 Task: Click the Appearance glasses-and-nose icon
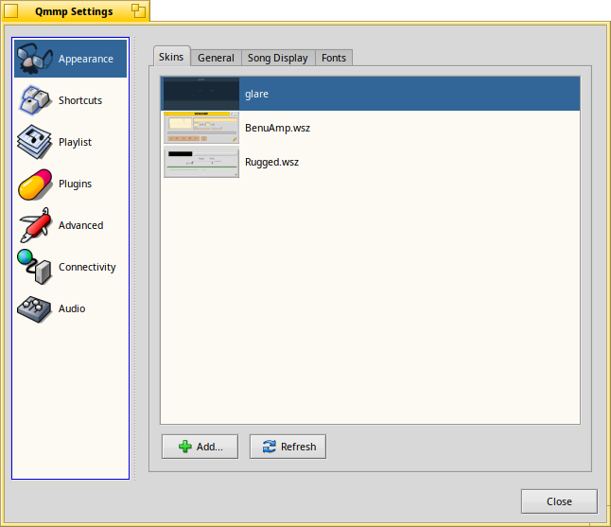35,59
